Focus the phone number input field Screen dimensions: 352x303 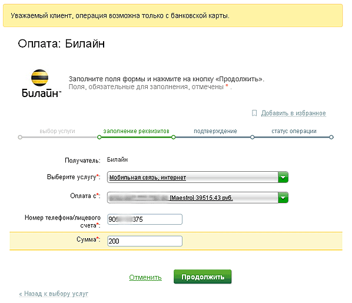[145, 219]
